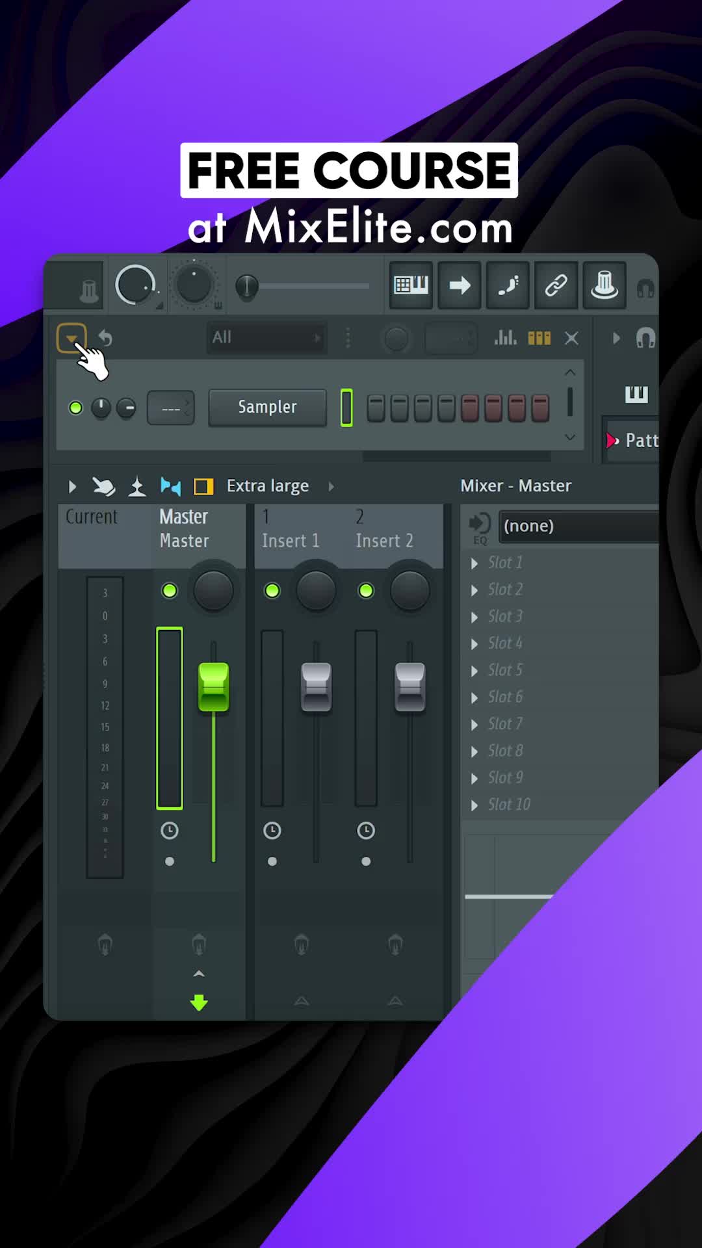Click the Sampler channel volume knob
702x1248 pixels.
pyautogui.click(x=126, y=408)
